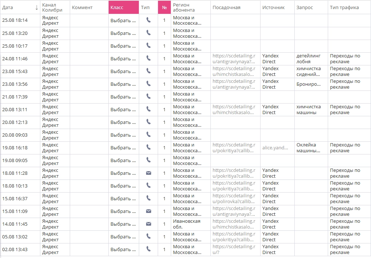The width and height of the screenshot is (371, 258).
Task: Click the phone icon in 24.08 11:46 row
Action: [148, 58]
